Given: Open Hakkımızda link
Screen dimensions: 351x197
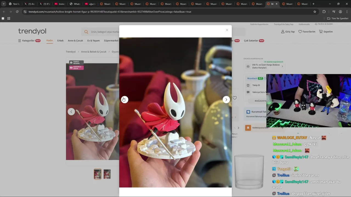Looking at the screenshot, I should 304,24.
